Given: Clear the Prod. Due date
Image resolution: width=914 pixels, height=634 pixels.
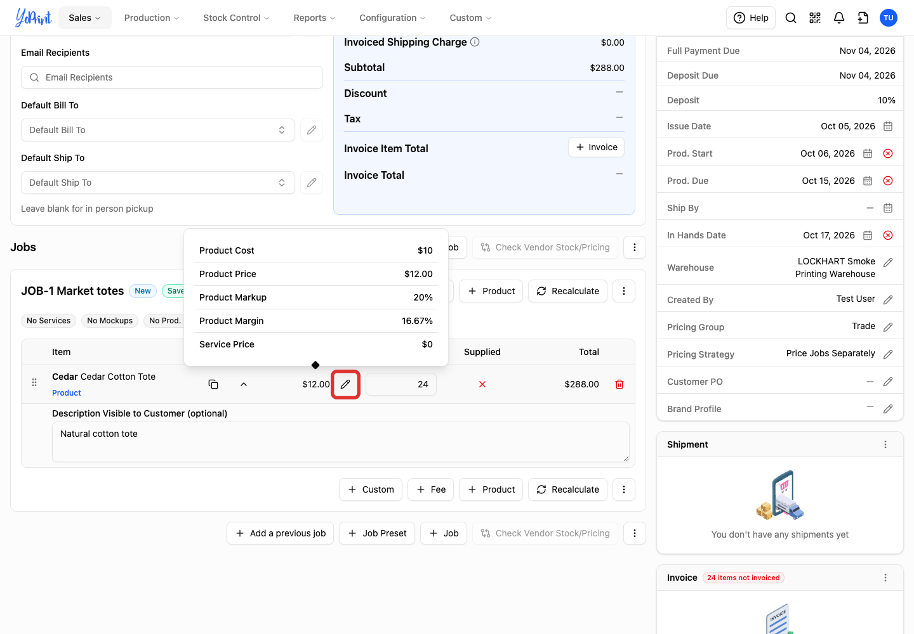Looking at the screenshot, I should (888, 181).
